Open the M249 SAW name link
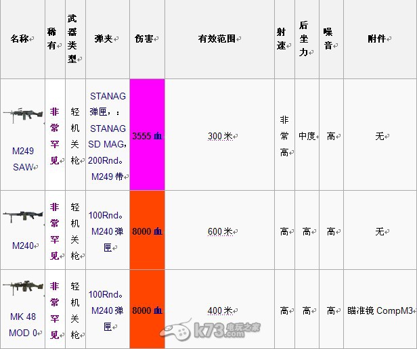The image size is (417, 349). (x=22, y=159)
